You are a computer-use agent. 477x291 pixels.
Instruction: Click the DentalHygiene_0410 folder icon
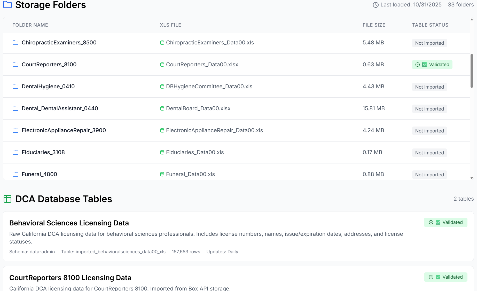(x=15, y=86)
